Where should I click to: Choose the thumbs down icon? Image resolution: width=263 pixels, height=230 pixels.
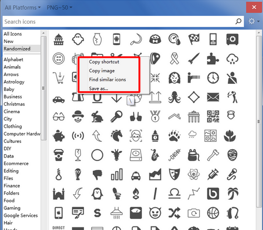[97, 174]
